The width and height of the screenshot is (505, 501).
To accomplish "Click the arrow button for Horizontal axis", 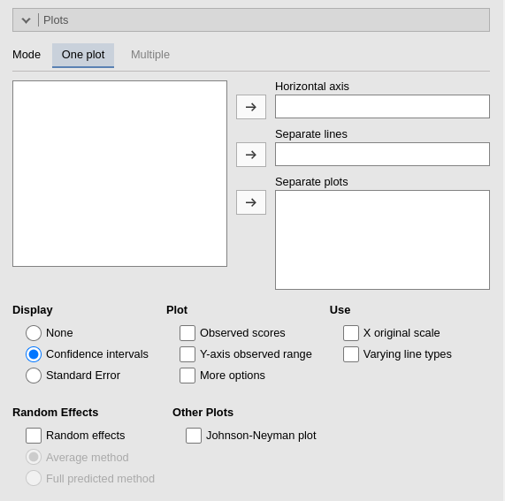I will (251, 107).
